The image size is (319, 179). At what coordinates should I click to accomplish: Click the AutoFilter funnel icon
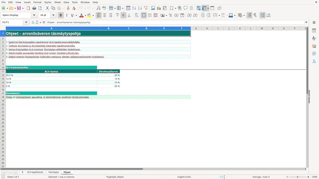(146, 8)
